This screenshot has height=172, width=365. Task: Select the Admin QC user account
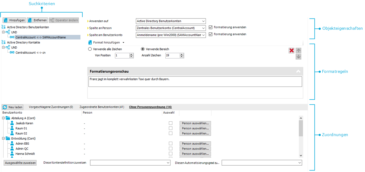click(22, 149)
